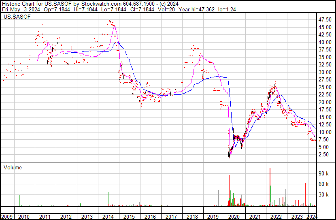
Task: Select the 2020 year label
Action: pos(234,217)
